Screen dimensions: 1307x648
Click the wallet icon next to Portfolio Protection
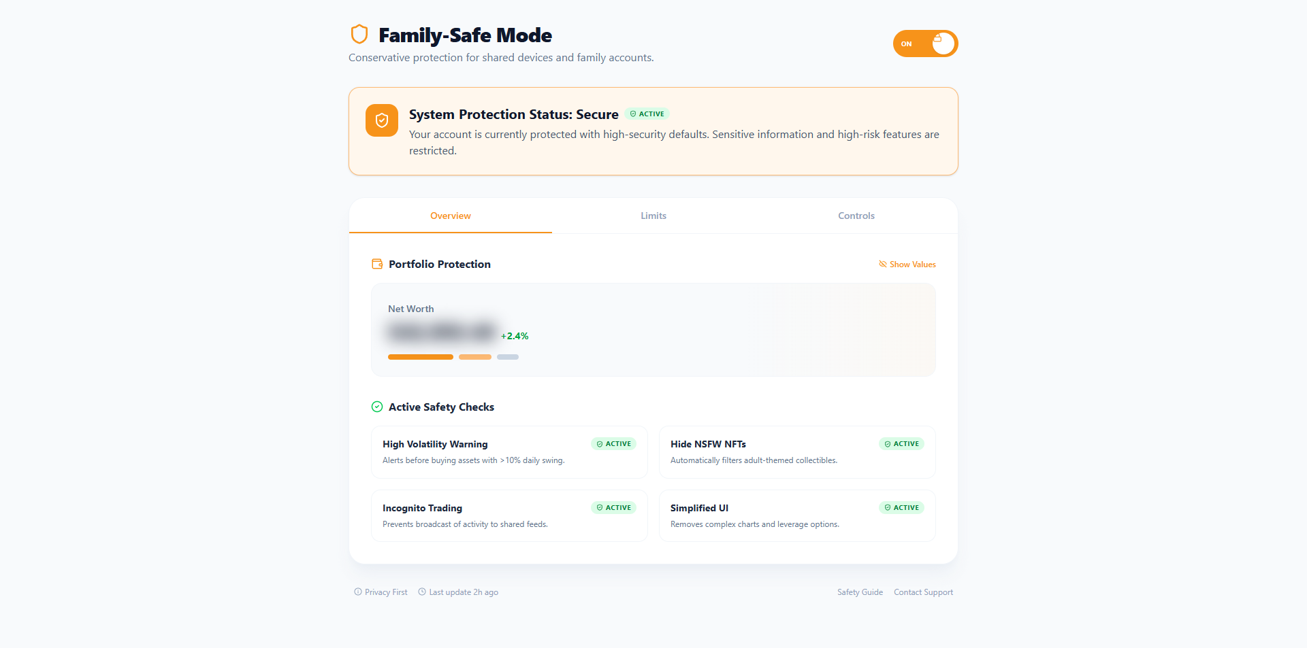(377, 264)
